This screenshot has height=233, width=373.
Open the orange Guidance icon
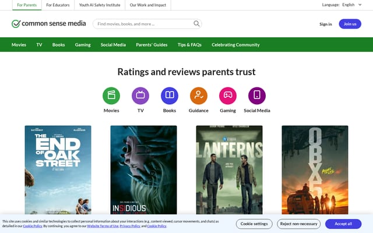tap(199, 96)
